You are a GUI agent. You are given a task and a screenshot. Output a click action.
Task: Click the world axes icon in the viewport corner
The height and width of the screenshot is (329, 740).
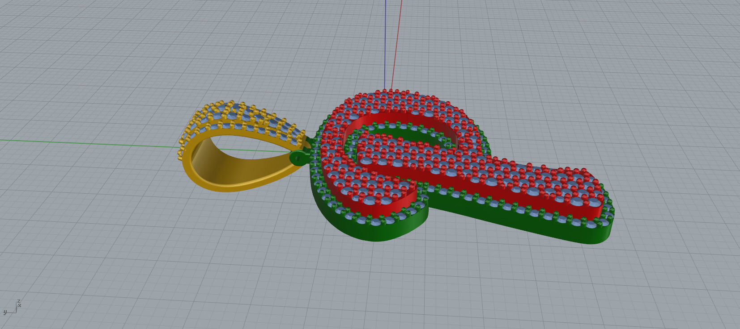(x=12, y=307)
